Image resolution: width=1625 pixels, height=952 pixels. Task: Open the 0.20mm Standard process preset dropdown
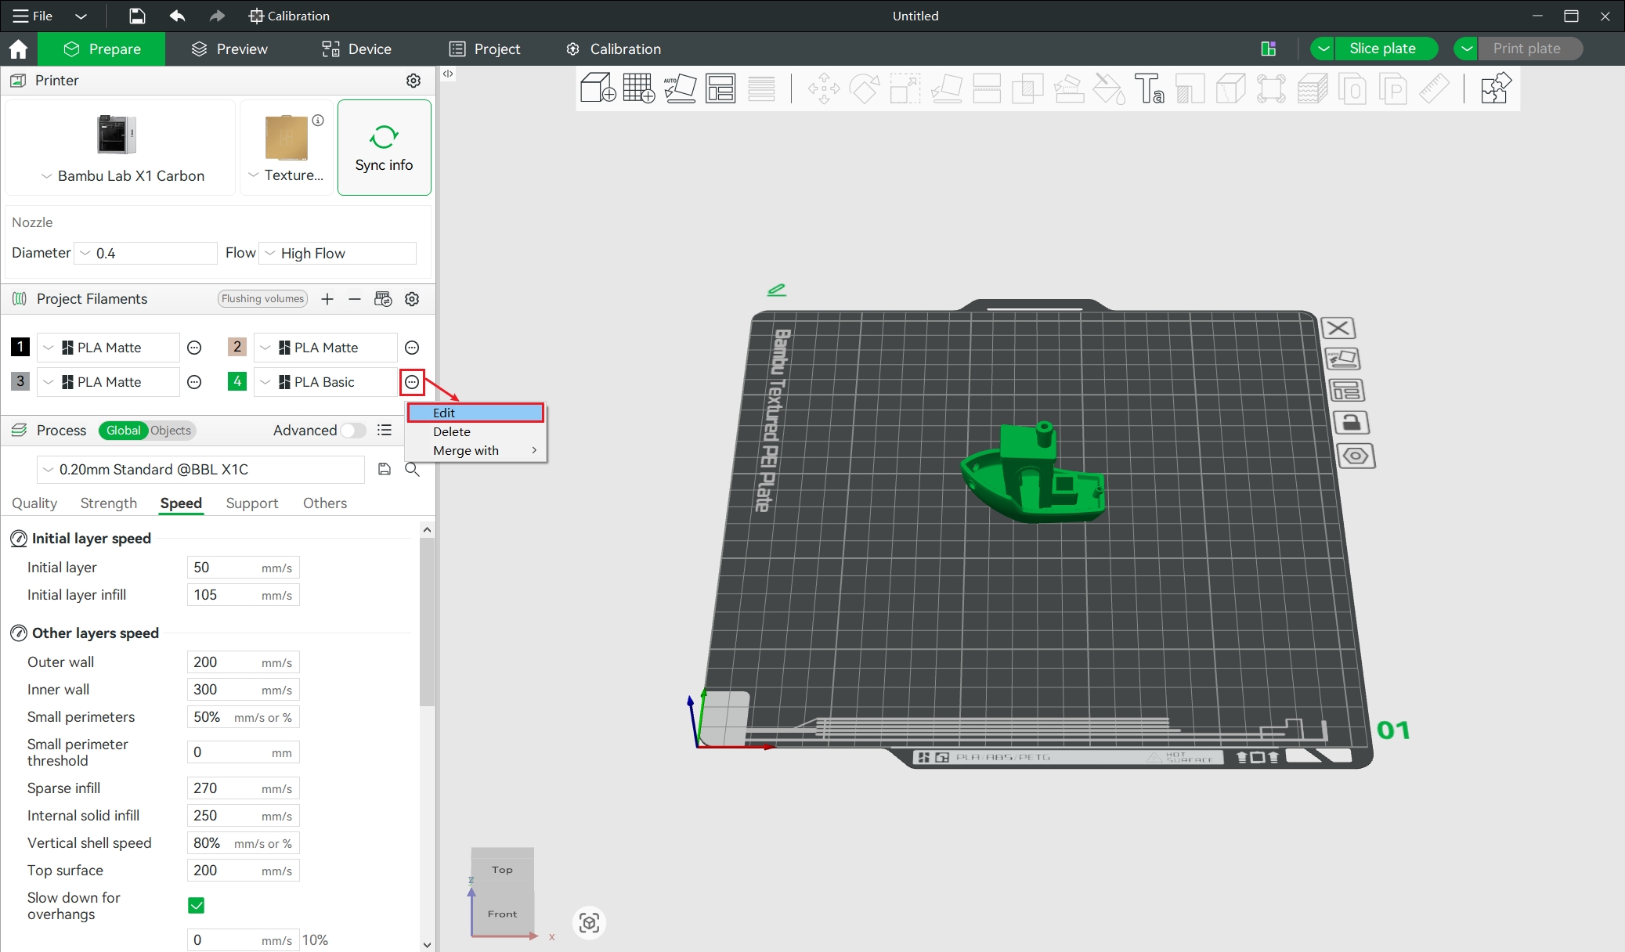(200, 469)
